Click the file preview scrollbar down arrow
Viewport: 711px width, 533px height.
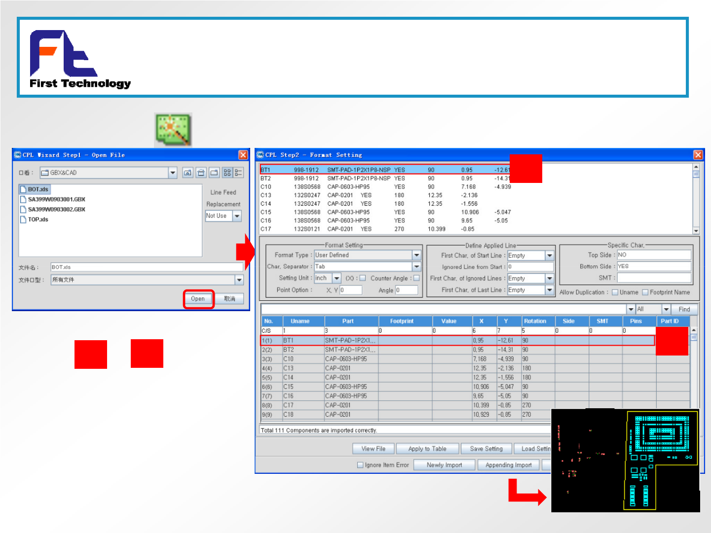[x=696, y=231]
